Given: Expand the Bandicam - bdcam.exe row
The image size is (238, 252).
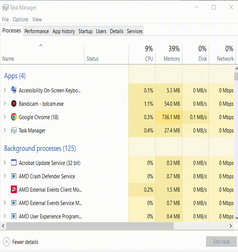Looking at the screenshot, I should [x=5, y=103].
